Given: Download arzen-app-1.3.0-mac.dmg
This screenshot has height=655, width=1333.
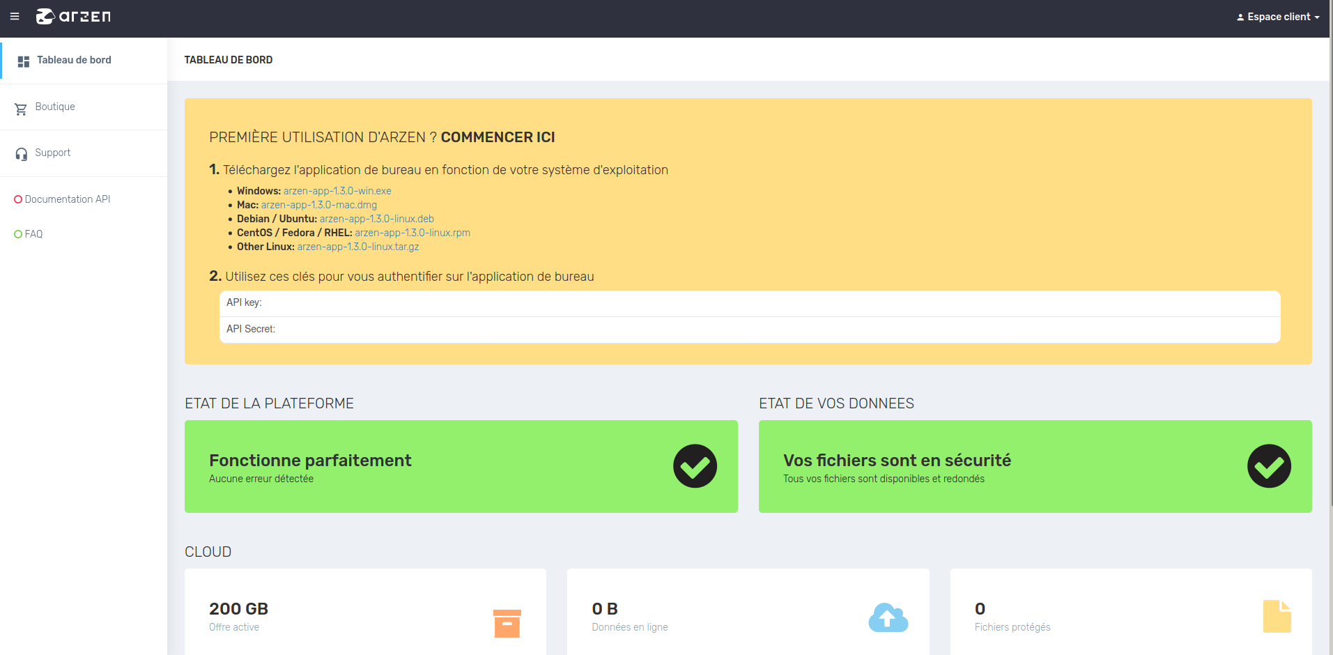Looking at the screenshot, I should (x=319, y=205).
